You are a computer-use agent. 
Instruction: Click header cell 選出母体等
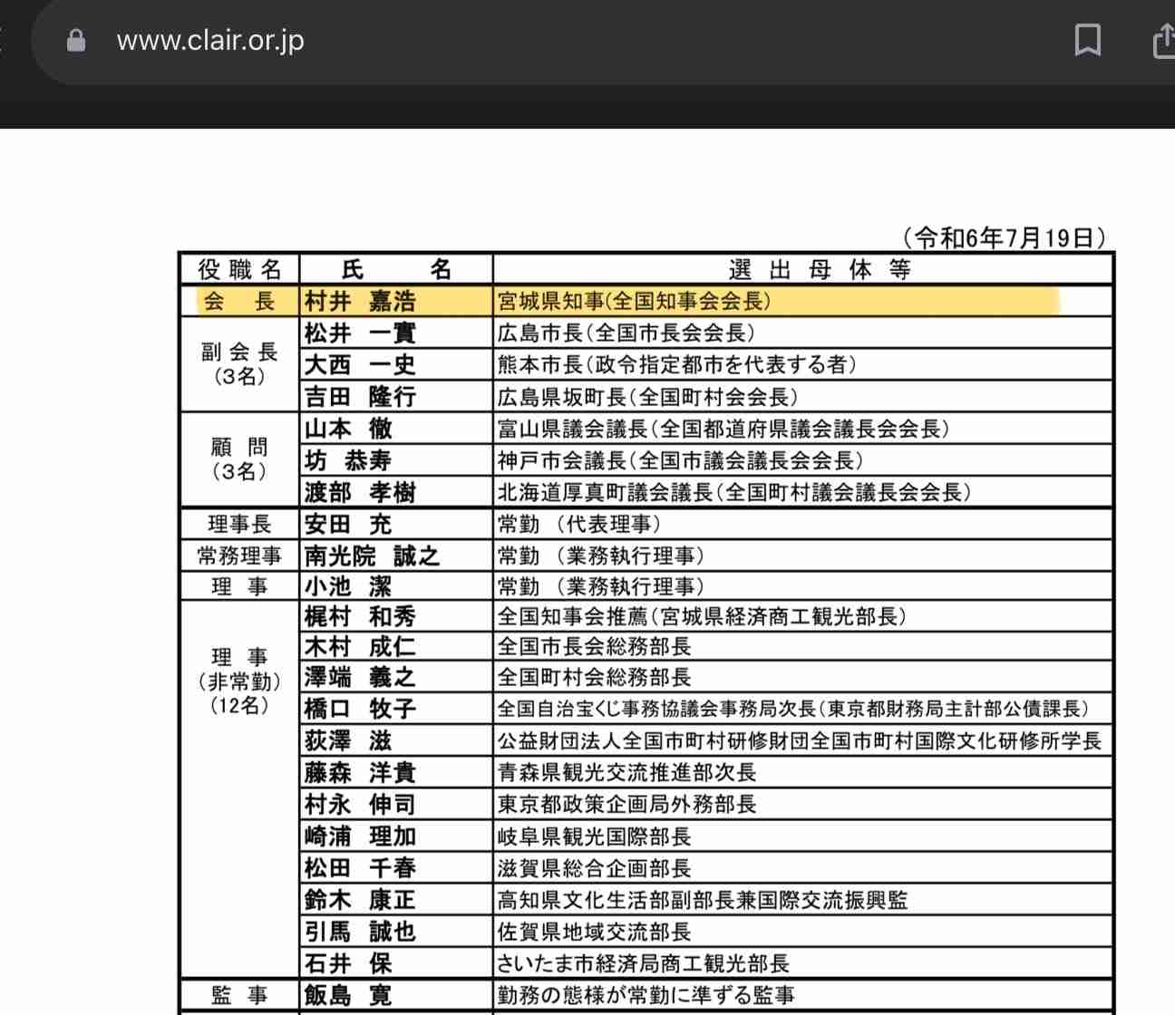pyautogui.click(x=803, y=269)
